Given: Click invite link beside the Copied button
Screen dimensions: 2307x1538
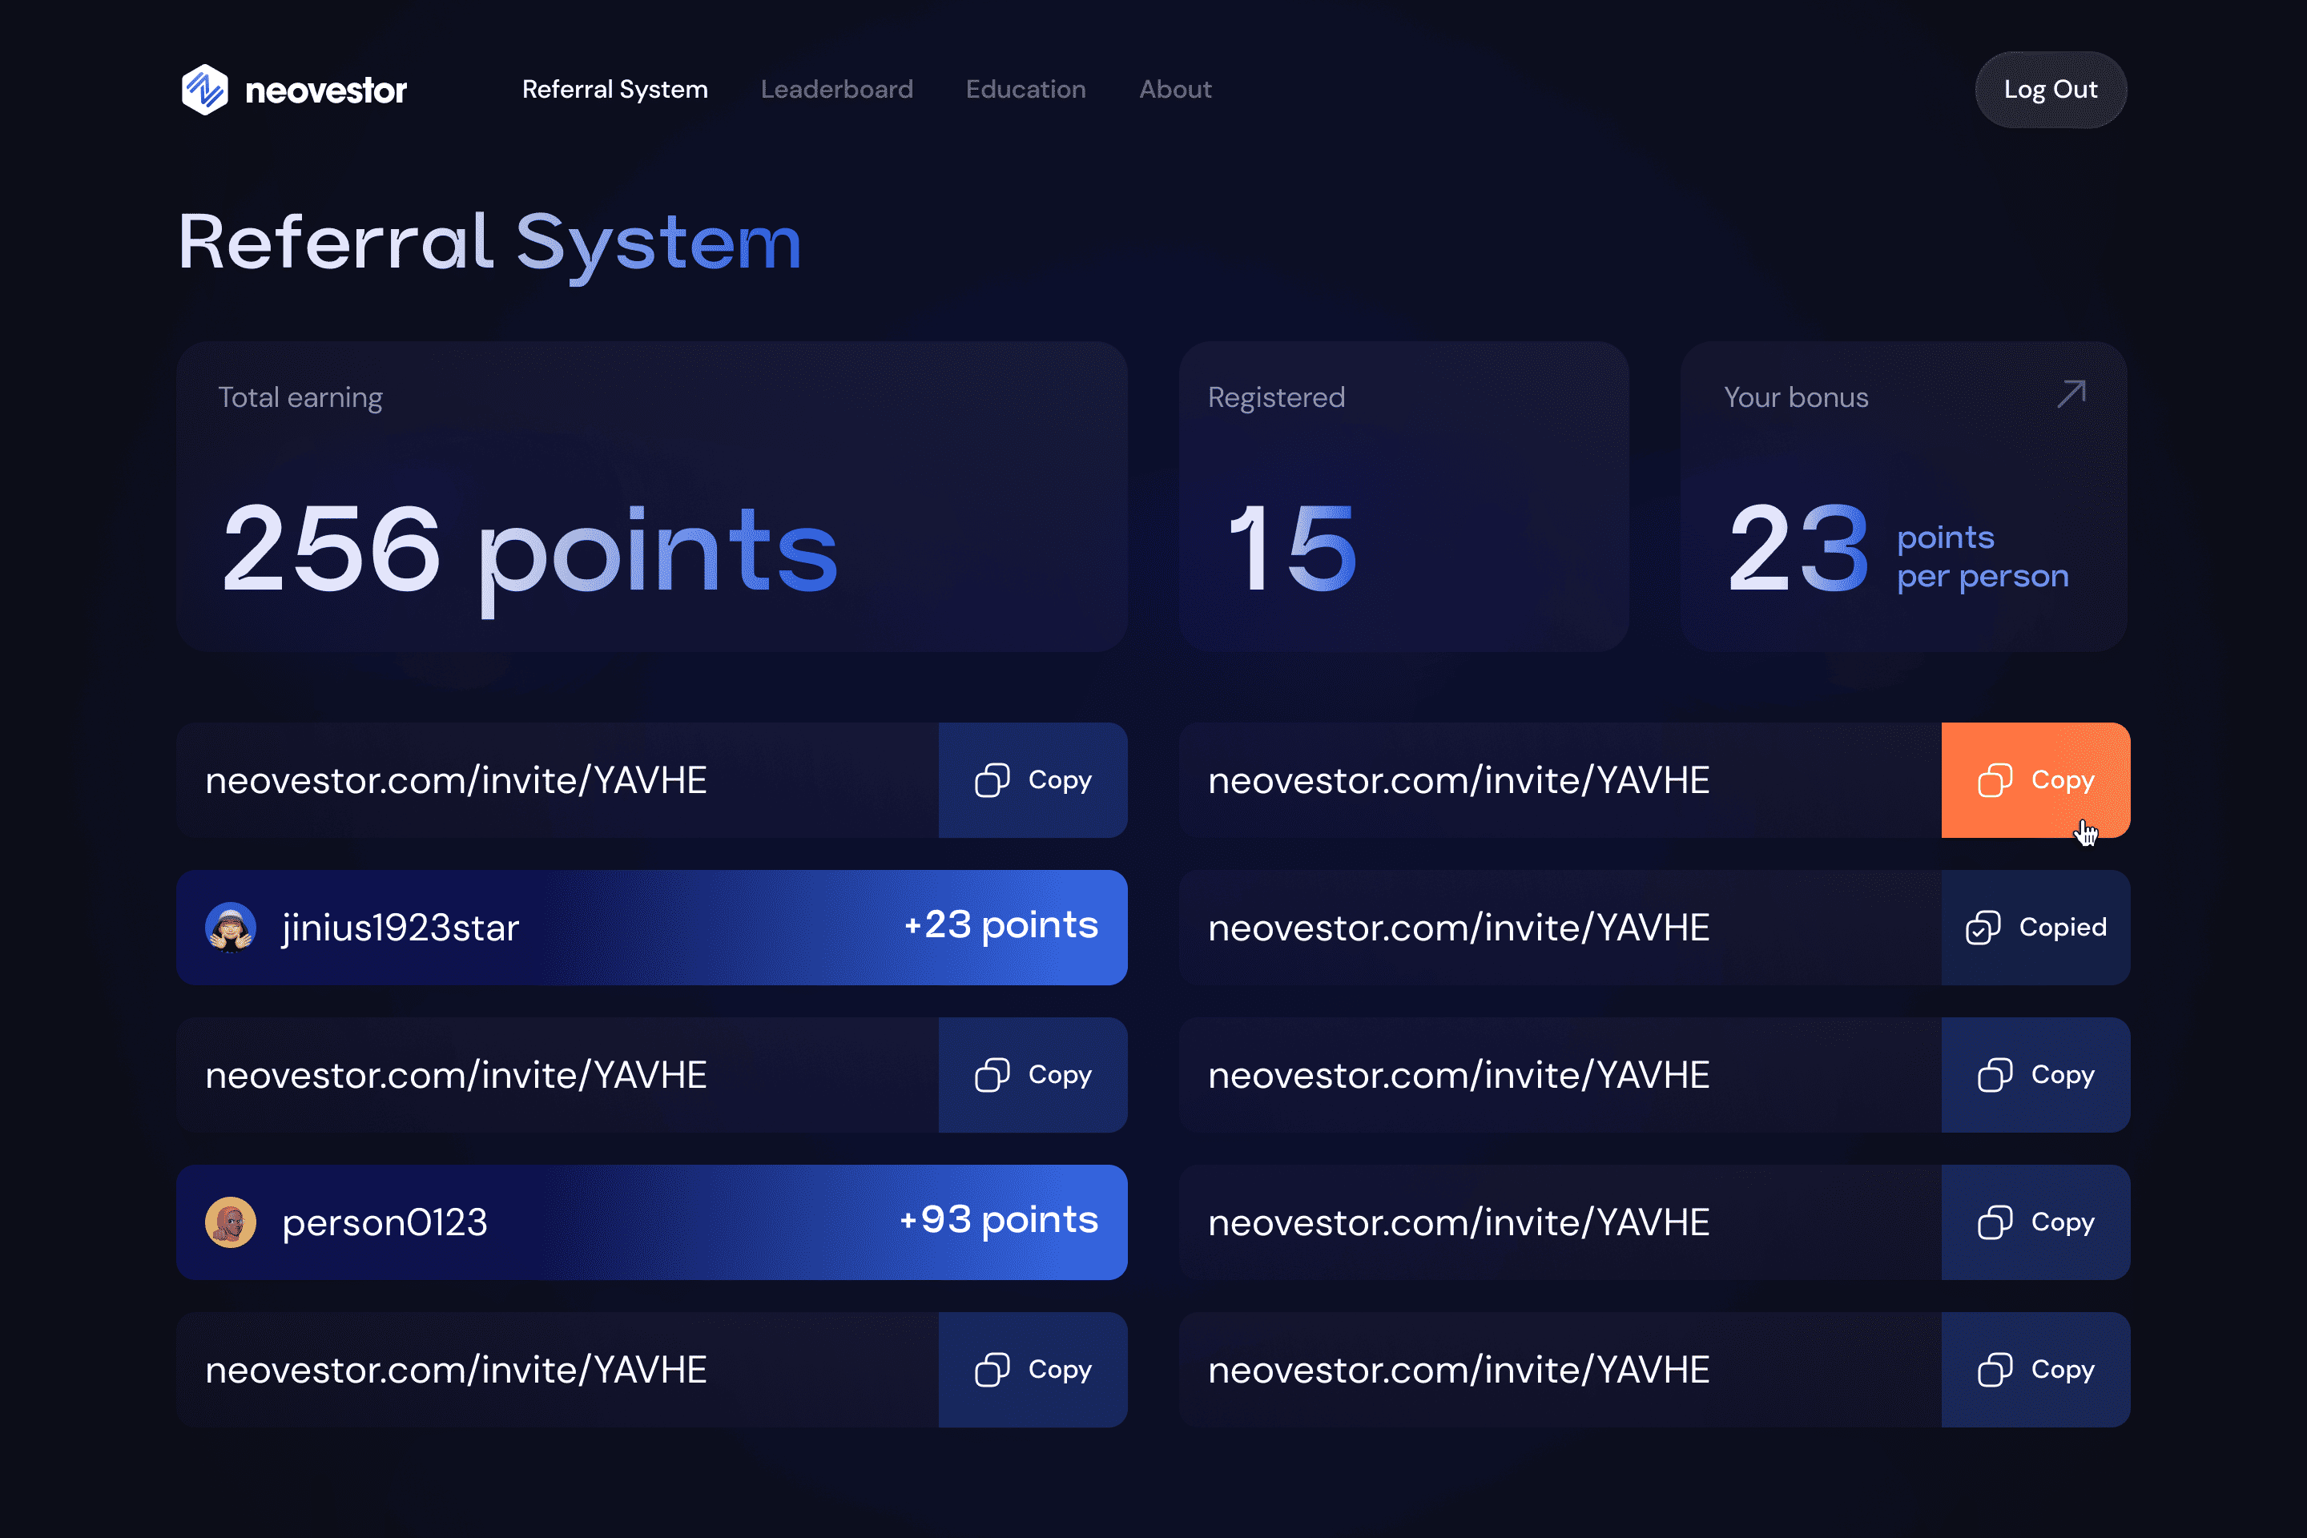Looking at the screenshot, I should [1459, 928].
